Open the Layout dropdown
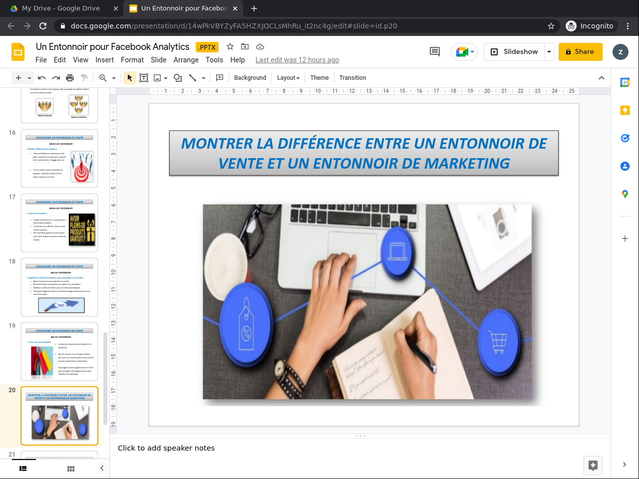Screen dimensions: 639x479 pyautogui.click(x=289, y=78)
